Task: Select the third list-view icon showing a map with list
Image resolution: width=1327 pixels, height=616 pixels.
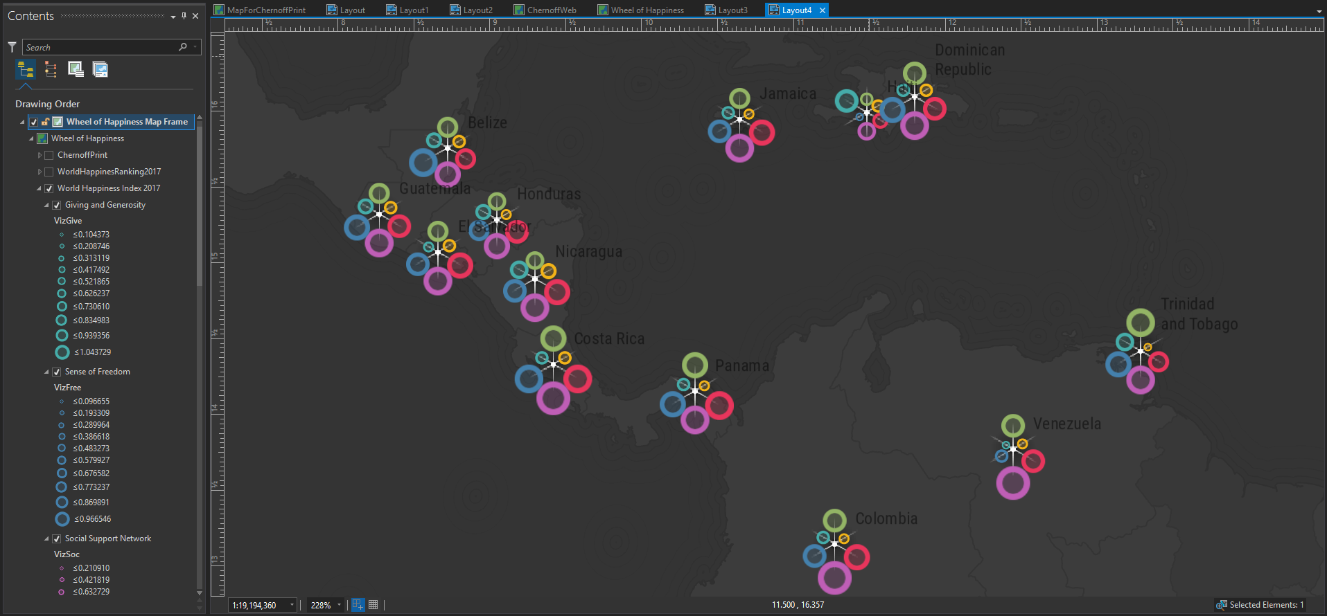Action: tap(76, 69)
